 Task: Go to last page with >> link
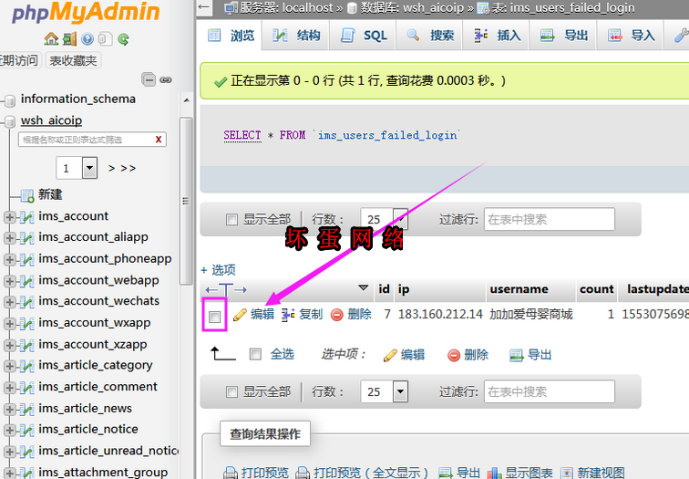pyautogui.click(x=129, y=168)
